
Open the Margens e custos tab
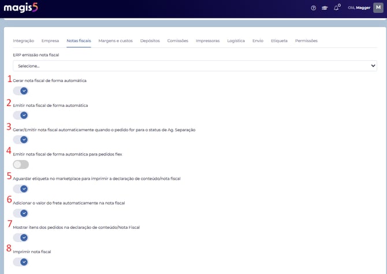pyautogui.click(x=116, y=41)
